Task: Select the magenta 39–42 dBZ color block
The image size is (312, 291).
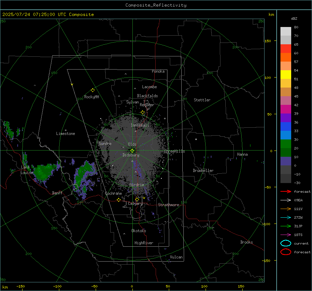Action: click(x=286, y=109)
